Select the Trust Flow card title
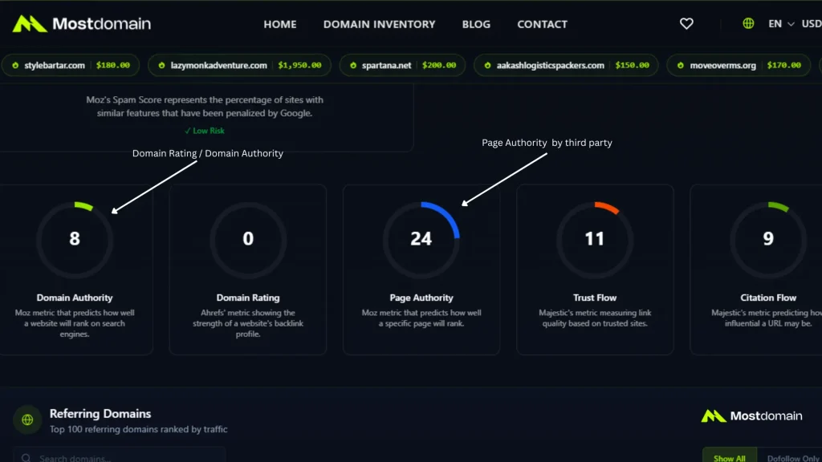This screenshot has width=822, height=462. [x=595, y=298]
